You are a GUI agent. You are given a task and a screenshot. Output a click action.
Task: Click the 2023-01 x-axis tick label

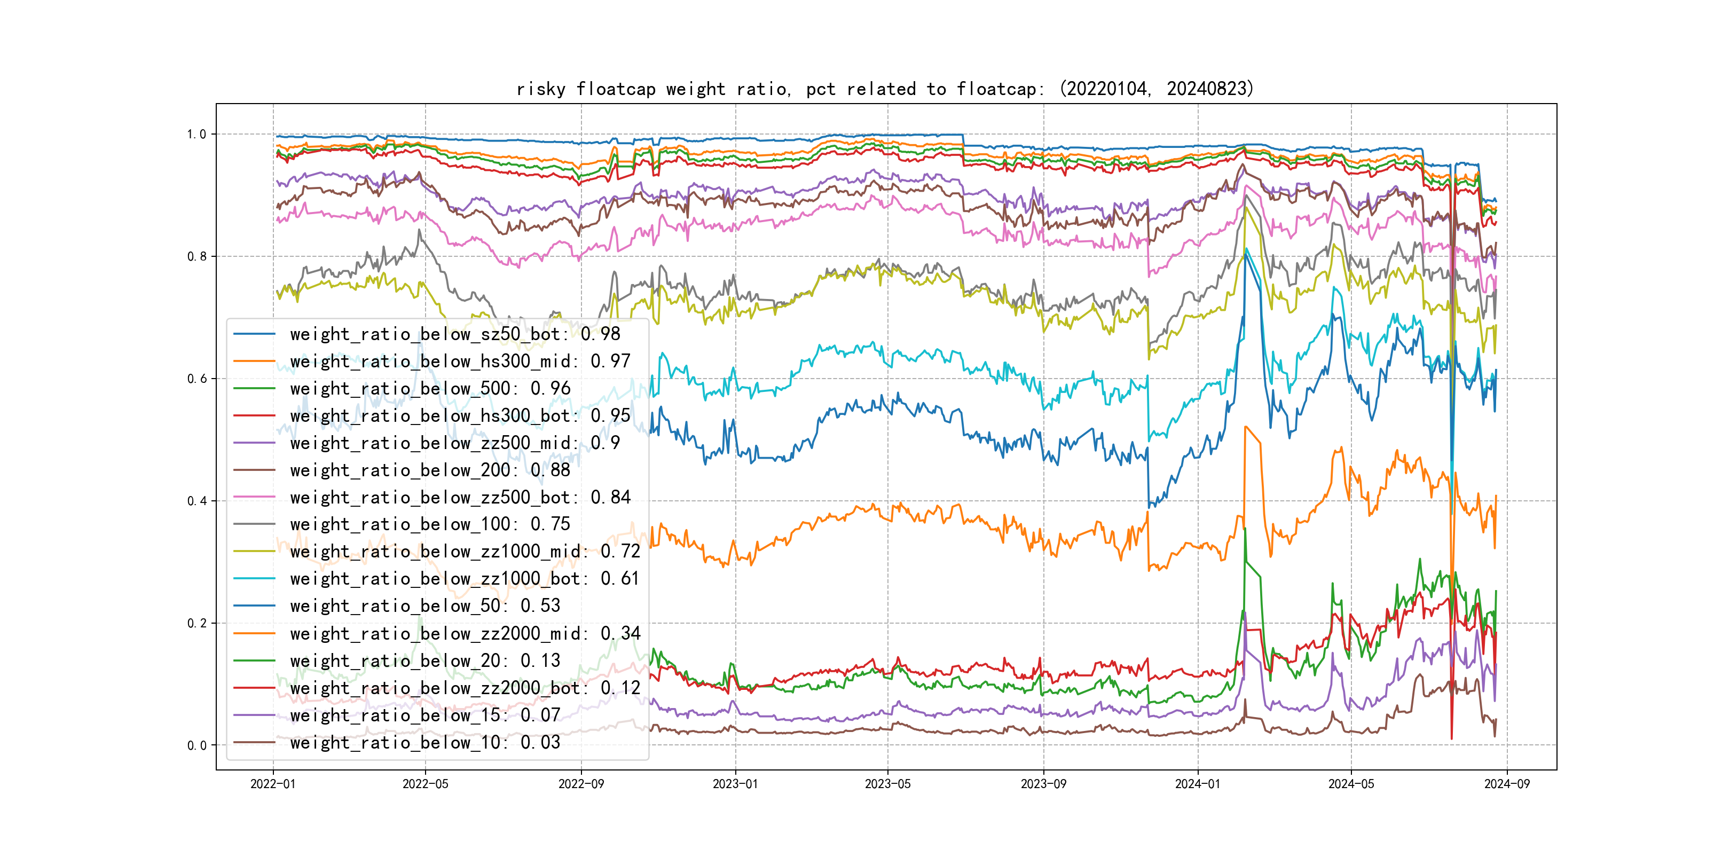pyautogui.click(x=735, y=784)
